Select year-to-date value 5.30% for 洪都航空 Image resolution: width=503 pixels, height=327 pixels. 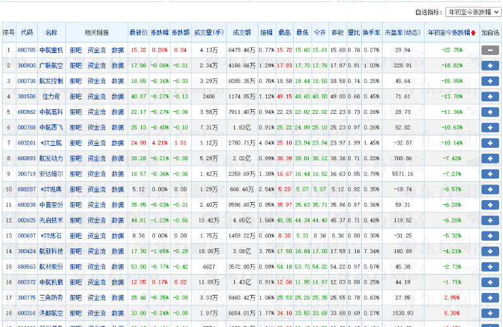coord(452,313)
